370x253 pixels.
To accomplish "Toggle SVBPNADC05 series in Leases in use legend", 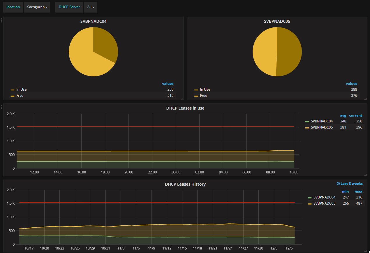I will pos(322,127).
